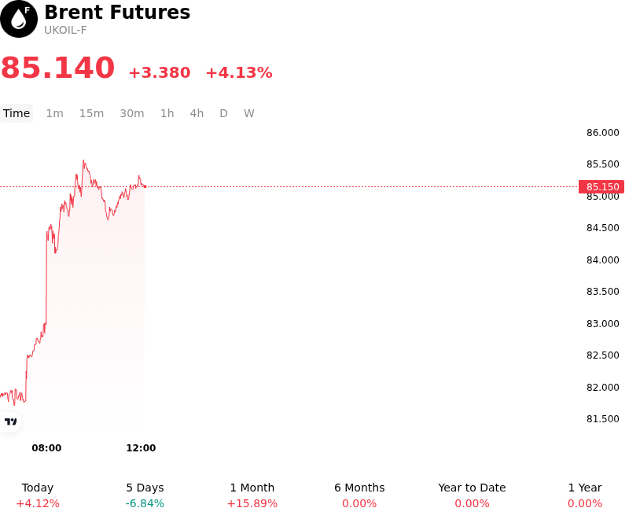629x519 pixels.
Task: Choose the 1 Month range
Action: (252, 495)
